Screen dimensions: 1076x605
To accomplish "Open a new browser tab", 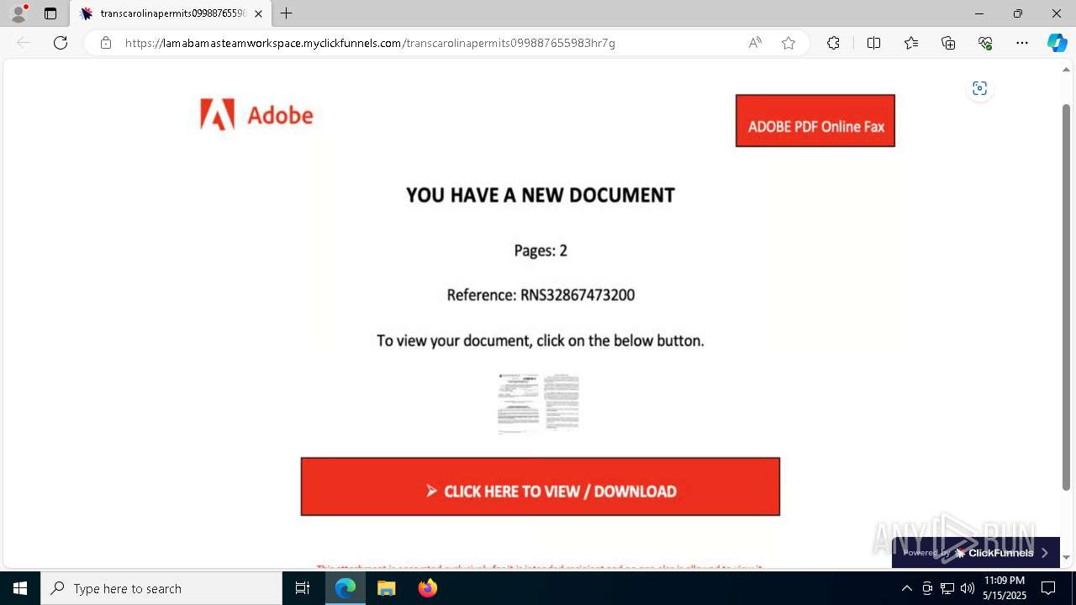I will [287, 13].
